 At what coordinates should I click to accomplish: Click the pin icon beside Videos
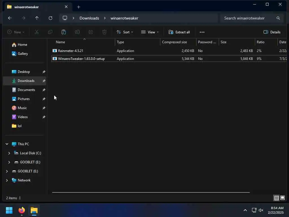(x=44, y=117)
